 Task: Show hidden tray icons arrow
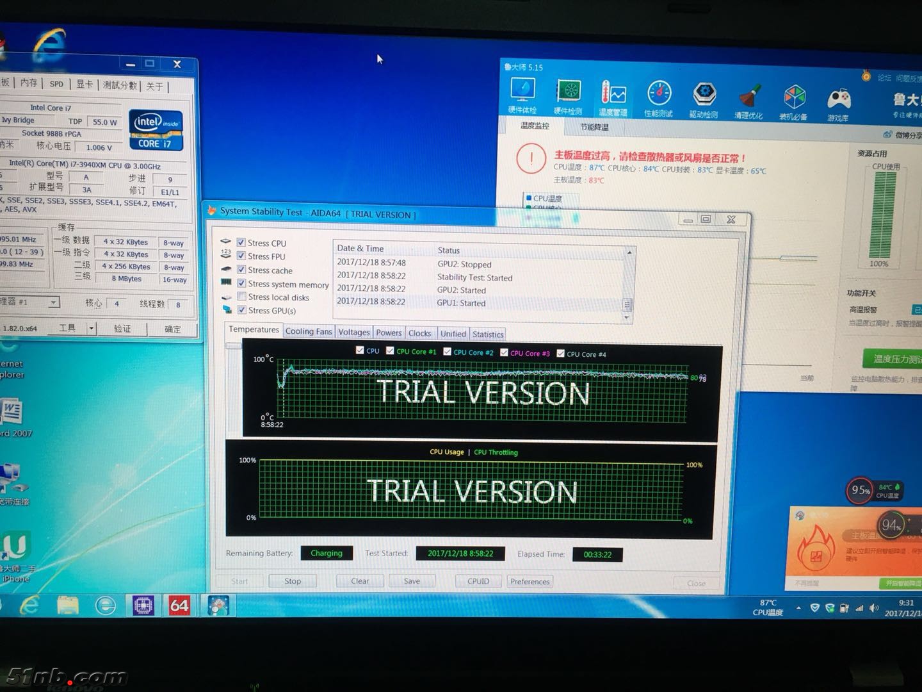point(798,607)
